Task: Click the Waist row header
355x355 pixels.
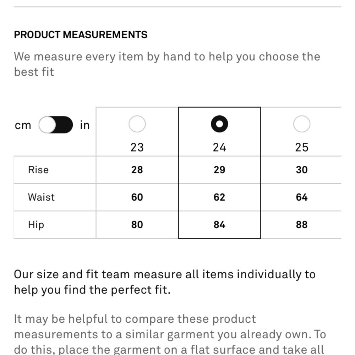Action: tap(42, 197)
